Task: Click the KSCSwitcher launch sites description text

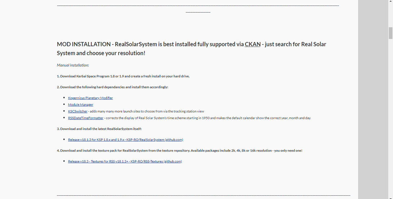Action: tap(147, 112)
